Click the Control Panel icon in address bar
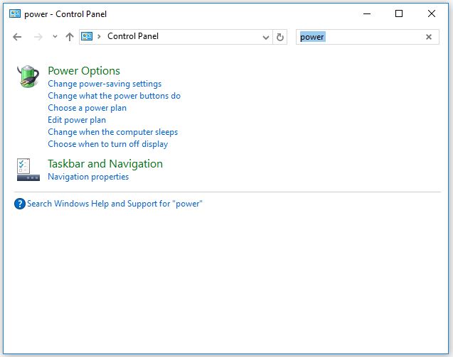 point(87,36)
